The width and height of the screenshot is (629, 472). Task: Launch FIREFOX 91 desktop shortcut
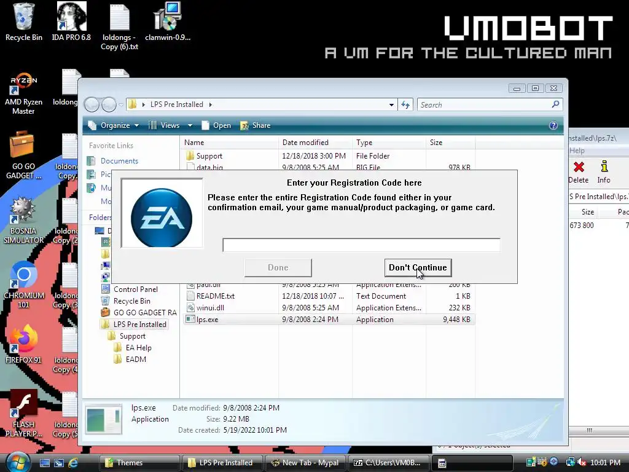(23, 344)
